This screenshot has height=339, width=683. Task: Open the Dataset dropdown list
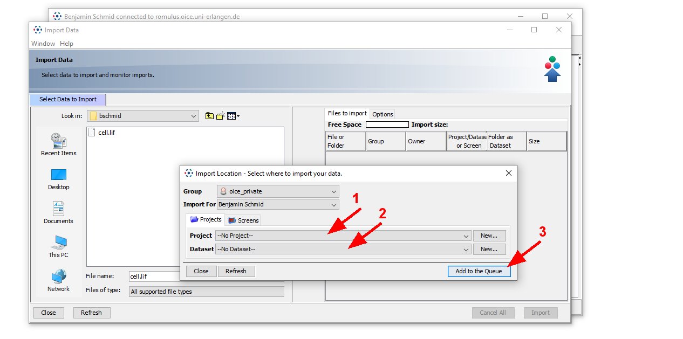pos(343,249)
